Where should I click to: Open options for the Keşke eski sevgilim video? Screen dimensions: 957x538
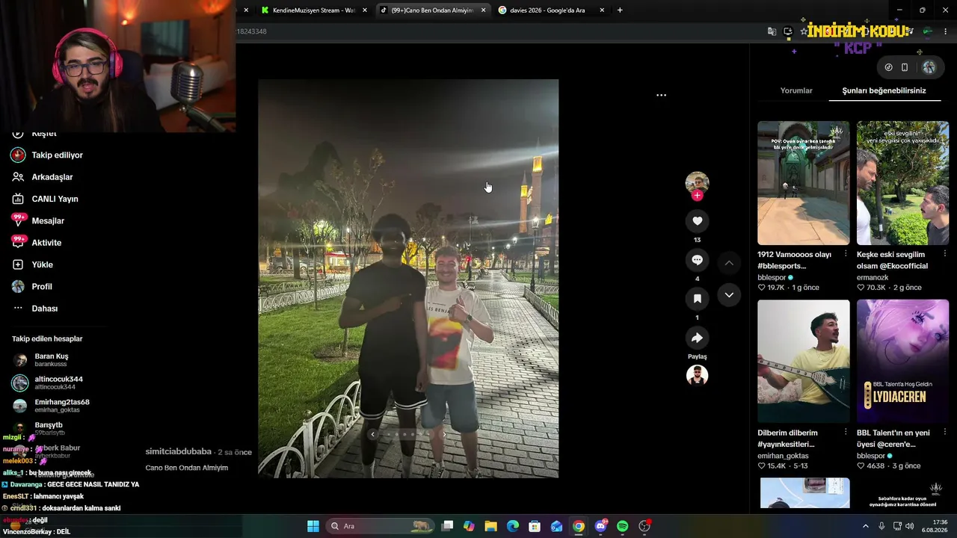[x=945, y=254]
